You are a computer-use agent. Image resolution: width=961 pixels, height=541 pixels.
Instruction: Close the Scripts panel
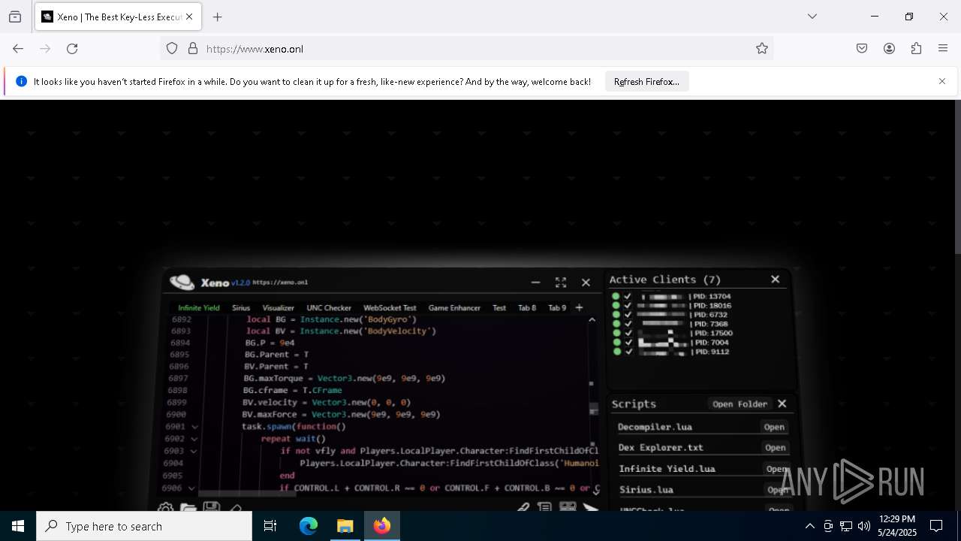click(782, 403)
